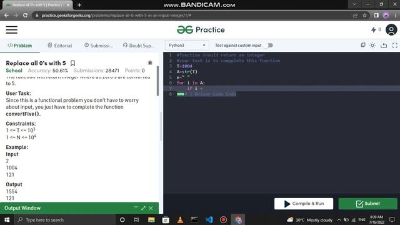Open the Windows notification center
Image resolution: width=400 pixels, height=225 pixels.
(392, 219)
